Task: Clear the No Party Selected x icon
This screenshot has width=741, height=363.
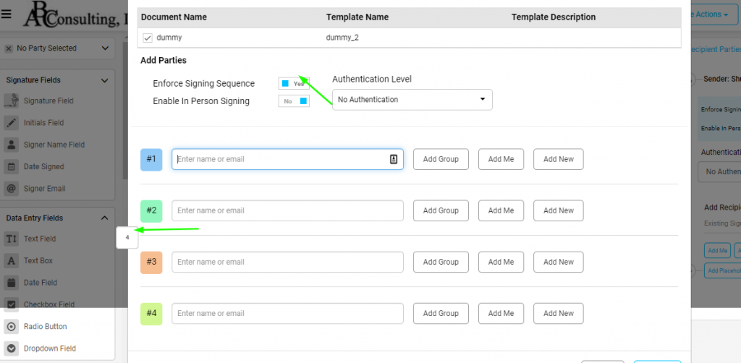Action: coord(9,48)
